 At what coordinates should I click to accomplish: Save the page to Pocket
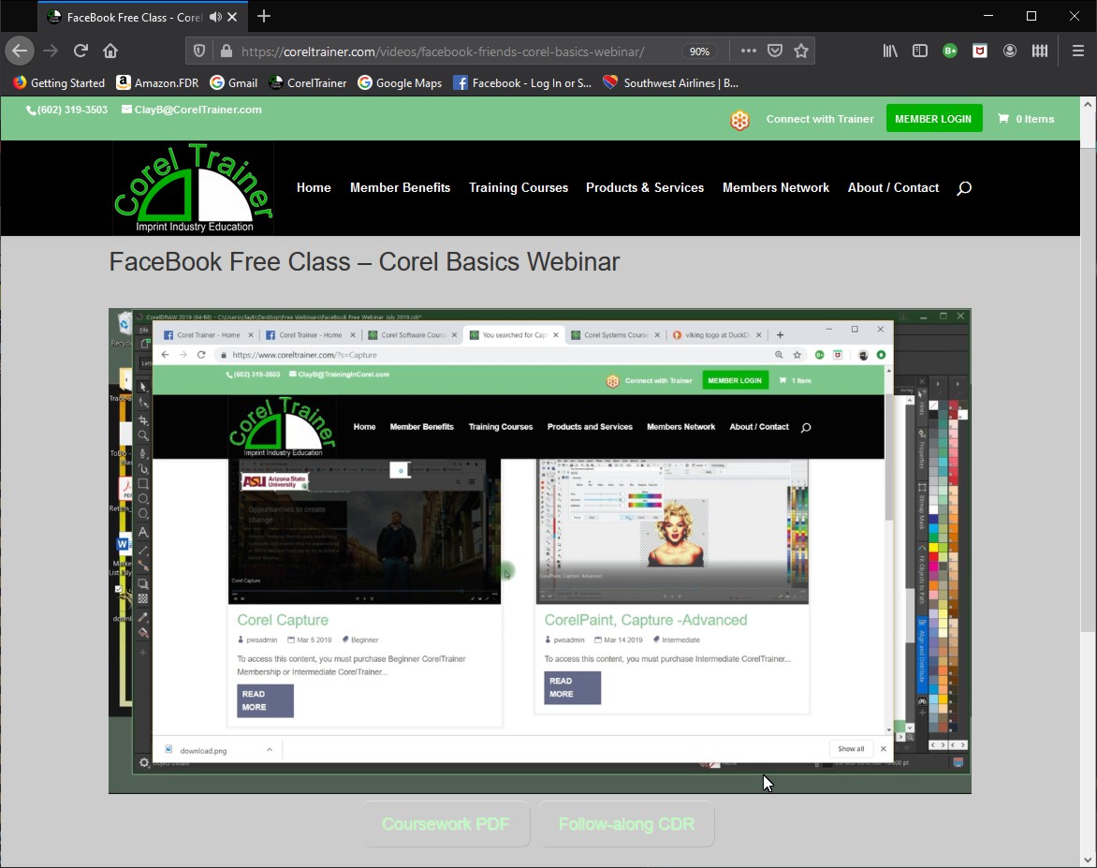pos(774,51)
